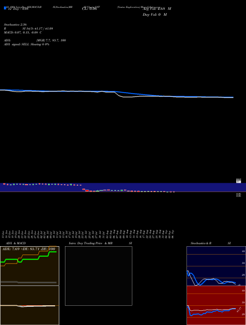
Task: Click the 'CL: 0.06' closing price text
Action: pyautogui.click(x=90, y=9)
